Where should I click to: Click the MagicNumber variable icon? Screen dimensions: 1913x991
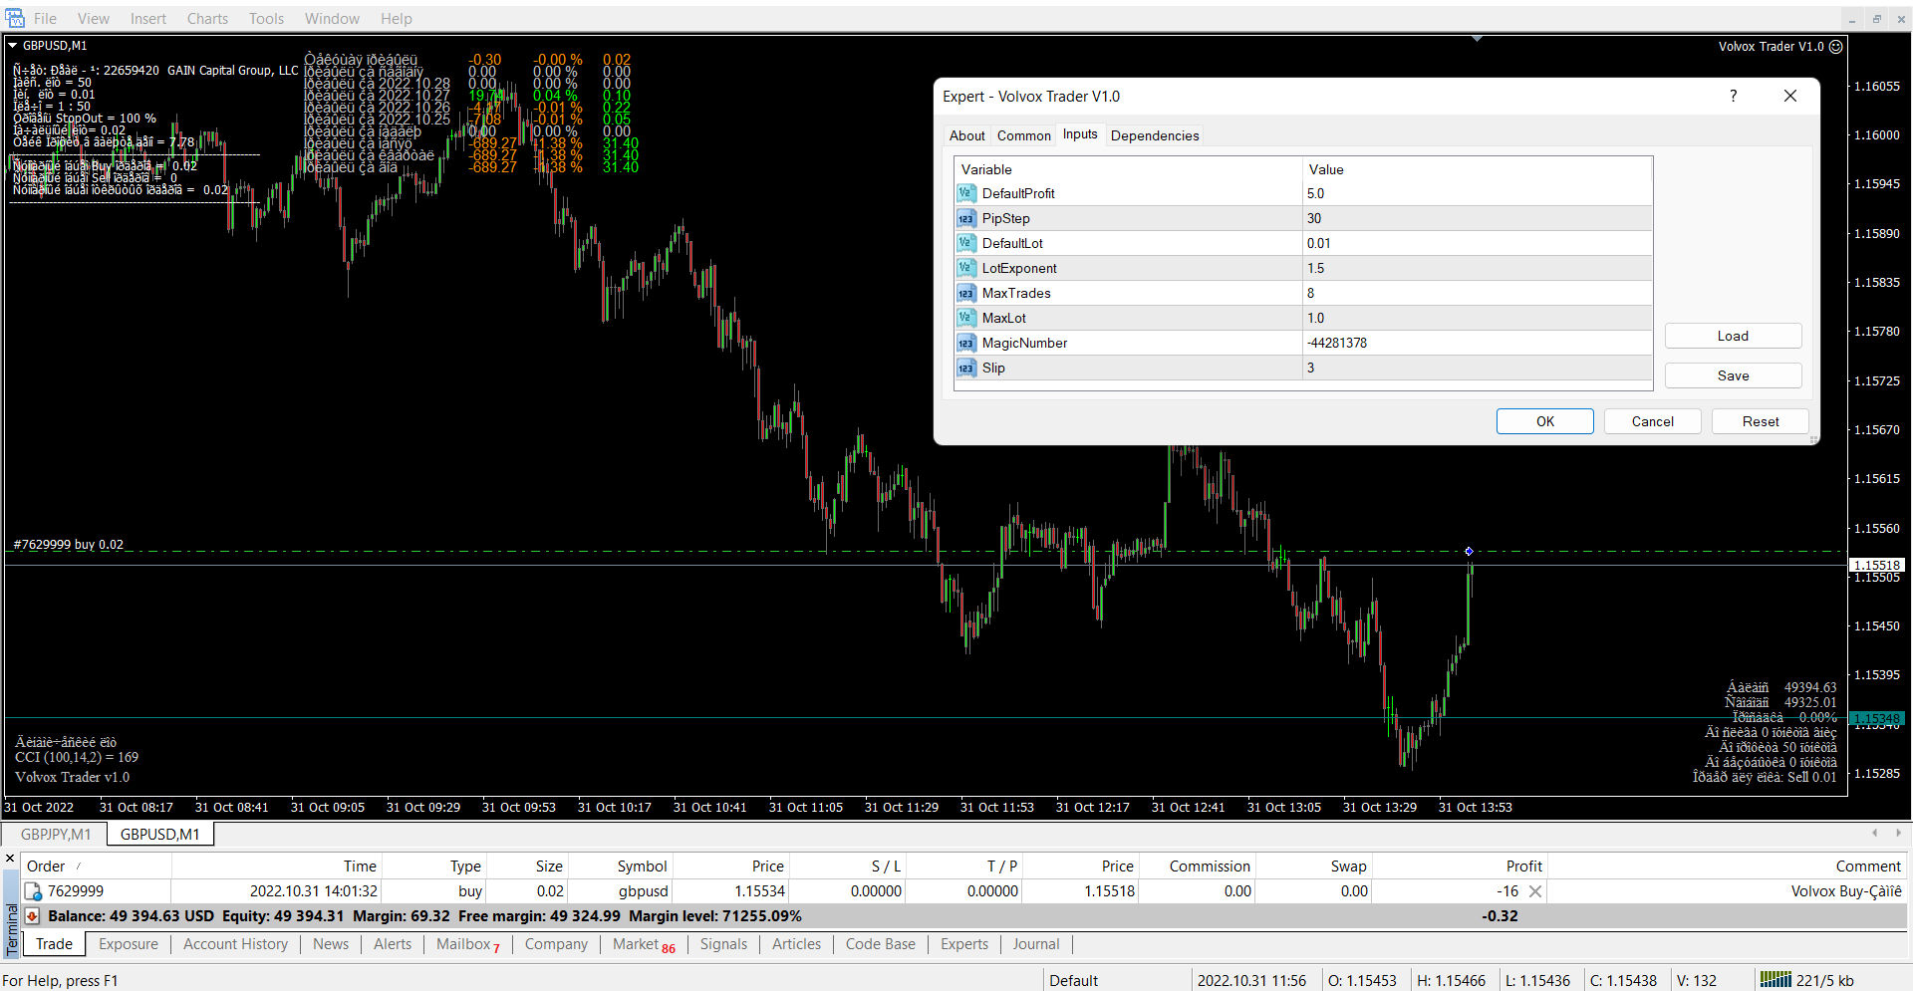[x=965, y=343]
